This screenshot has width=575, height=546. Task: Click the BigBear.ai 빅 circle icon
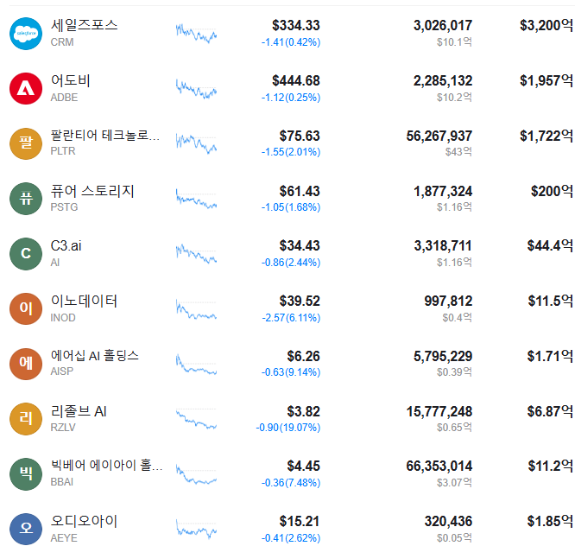coord(26,473)
